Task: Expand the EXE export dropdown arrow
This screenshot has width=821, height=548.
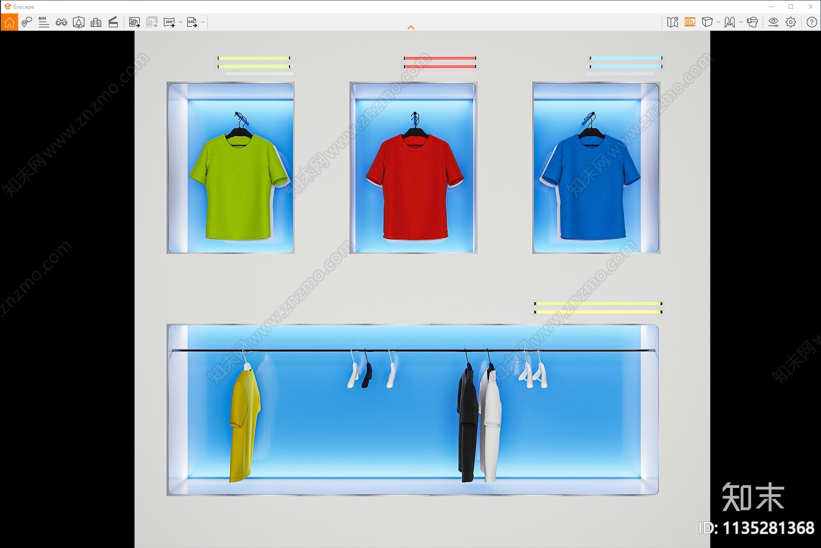Action: pos(203,22)
